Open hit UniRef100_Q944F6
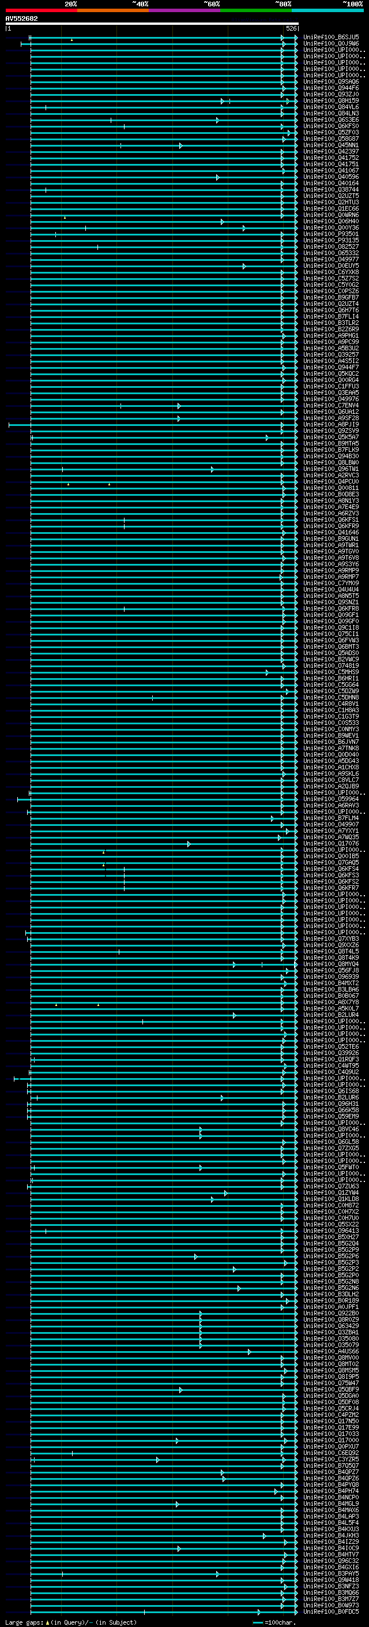The height and width of the screenshot is (1627, 369). point(331,88)
